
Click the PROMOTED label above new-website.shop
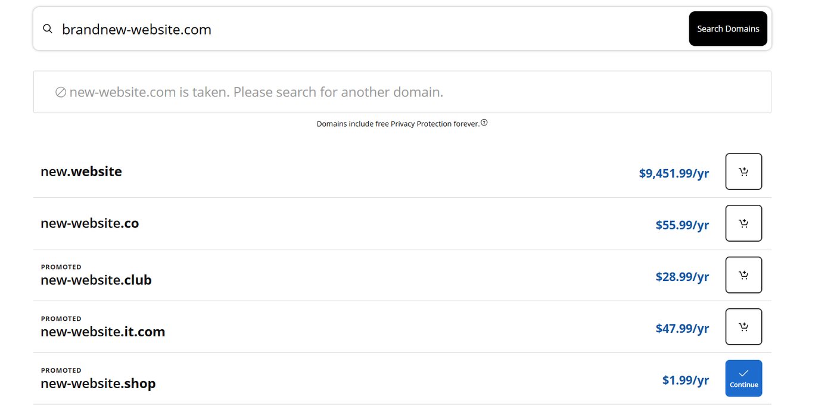coord(61,370)
